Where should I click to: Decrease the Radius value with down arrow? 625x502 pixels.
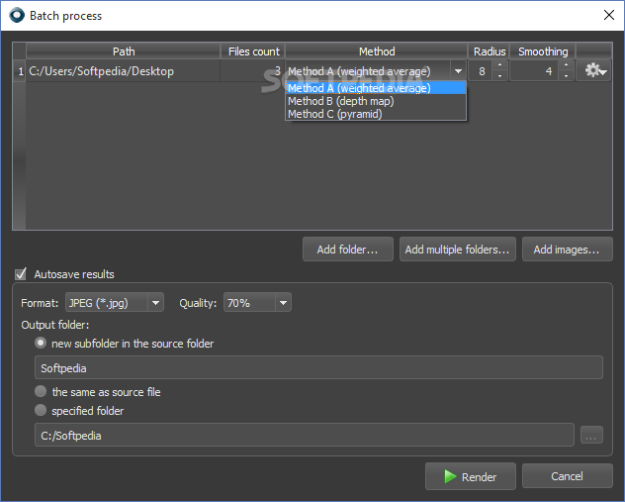point(499,76)
